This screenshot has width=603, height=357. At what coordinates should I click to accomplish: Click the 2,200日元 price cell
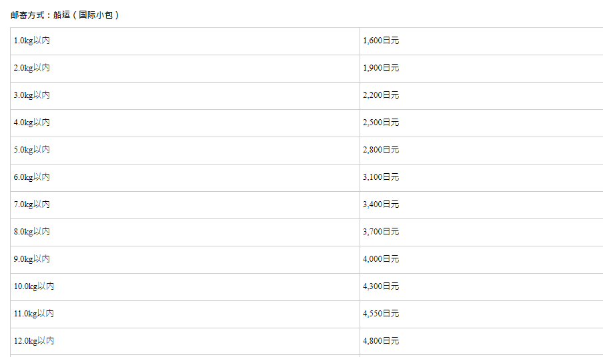click(x=482, y=96)
